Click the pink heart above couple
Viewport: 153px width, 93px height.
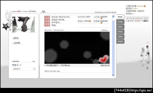(148, 42)
